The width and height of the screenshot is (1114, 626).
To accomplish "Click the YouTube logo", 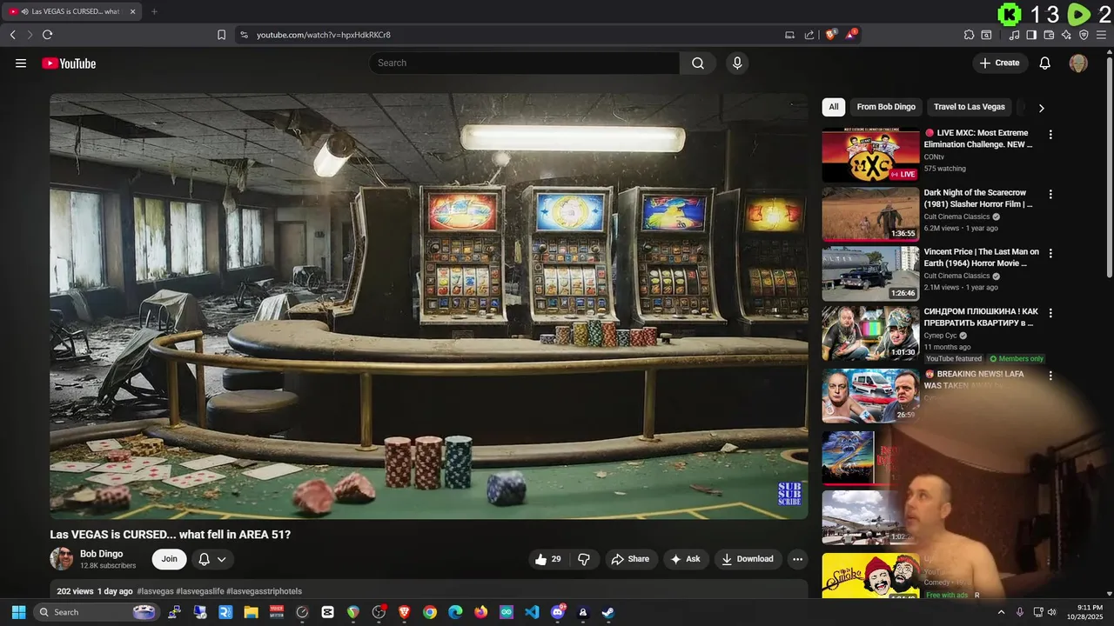I will click(69, 63).
